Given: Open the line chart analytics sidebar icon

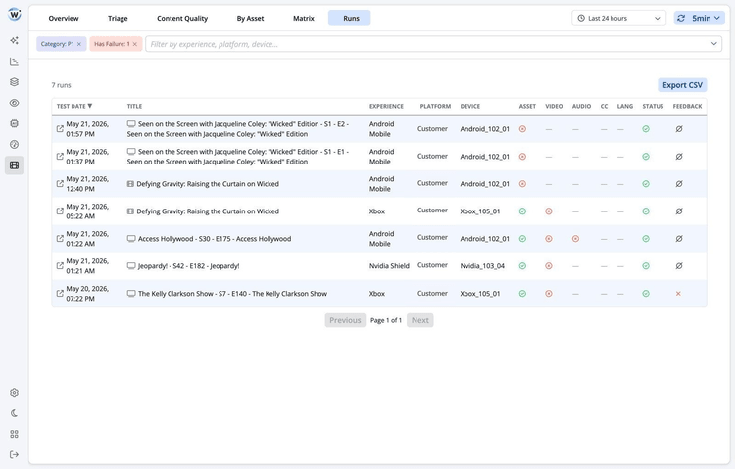Looking at the screenshot, I should [x=14, y=62].
